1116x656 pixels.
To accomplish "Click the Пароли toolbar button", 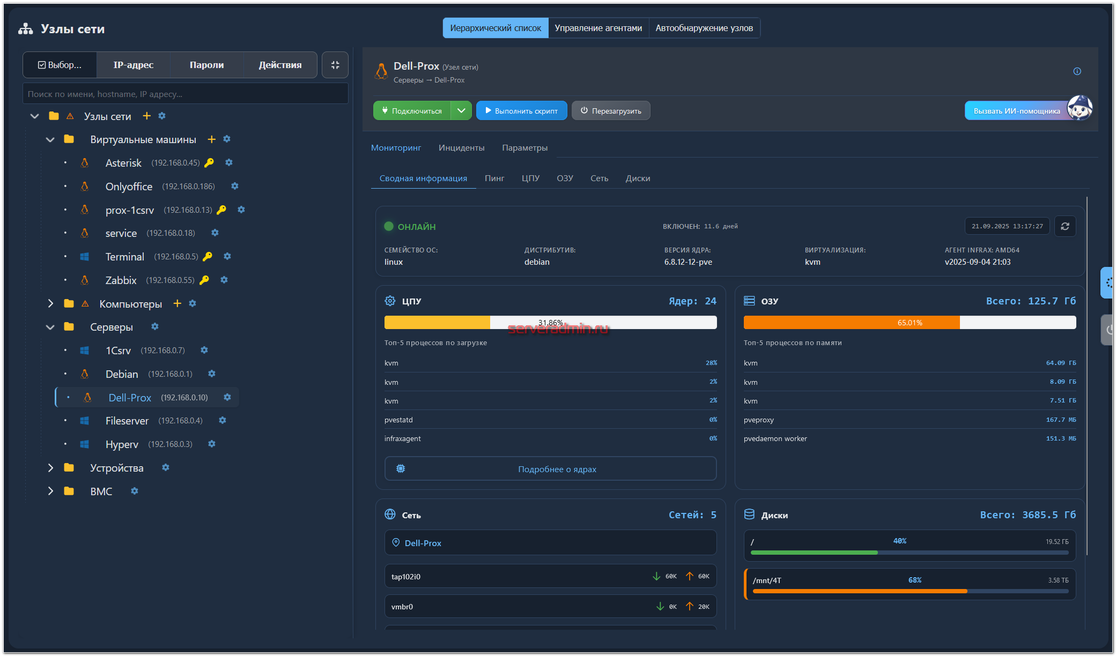I will (x=206, y=65).
